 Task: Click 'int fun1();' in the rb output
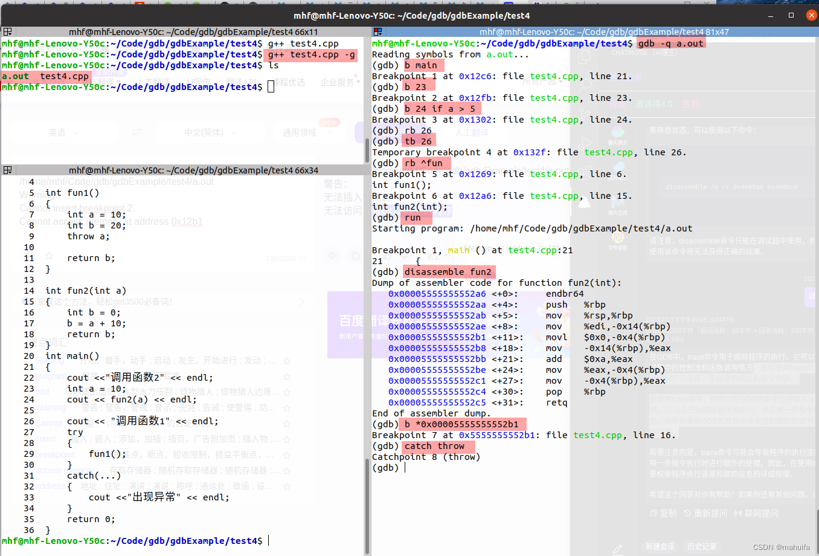(x=402, y=185)
